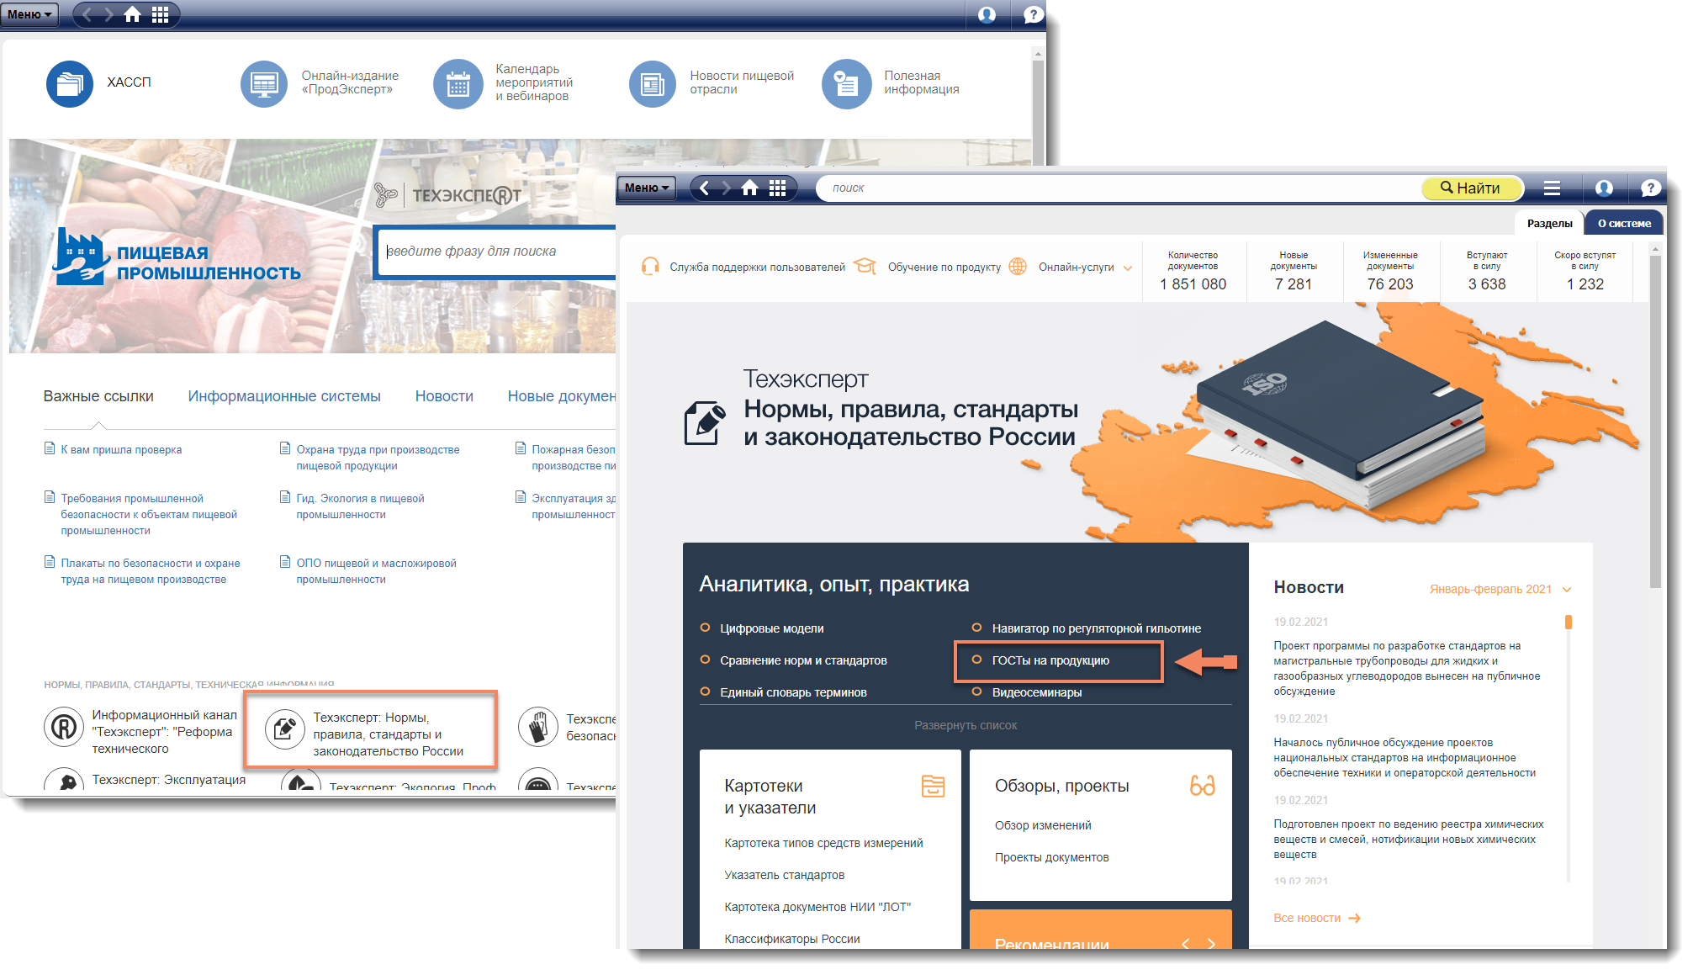Click the Полезная информация icon
This screenshot has width=1693, height=975.
click(846, 83)
